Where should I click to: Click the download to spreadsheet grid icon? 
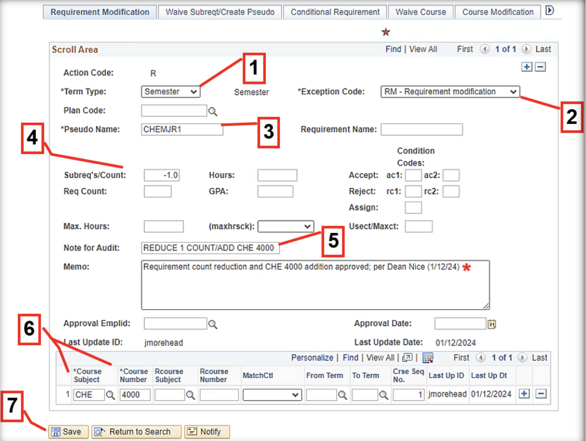(x=428, y=358)
